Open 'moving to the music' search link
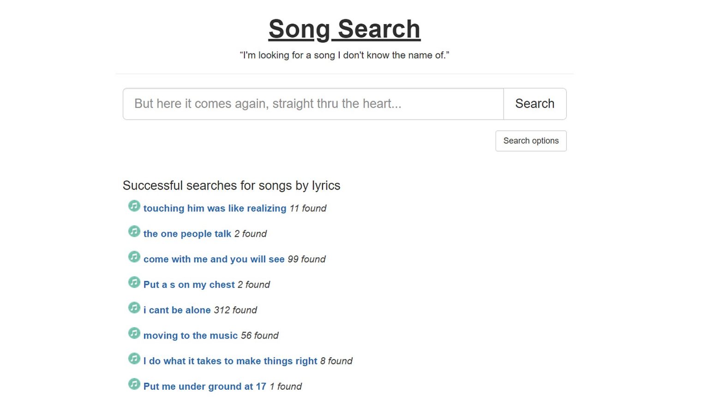Viewport: 709px width, 399px height. point(190,335)
